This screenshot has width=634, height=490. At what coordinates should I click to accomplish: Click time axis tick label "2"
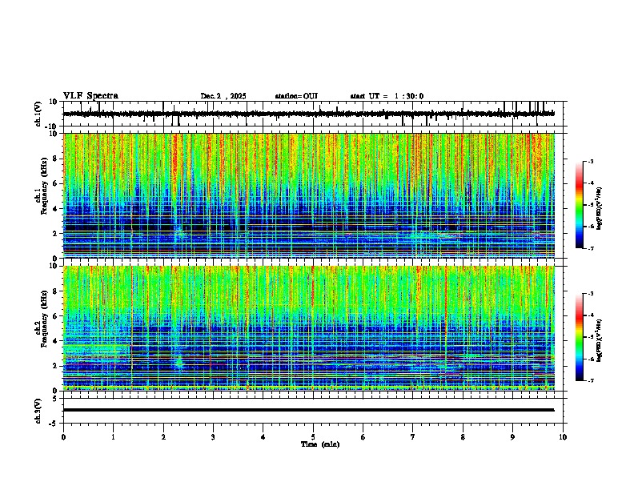point(163,437)
